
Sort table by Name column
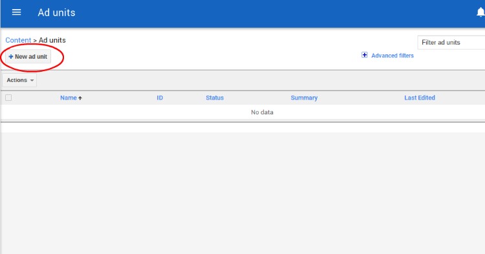click(x=69, y=98)
